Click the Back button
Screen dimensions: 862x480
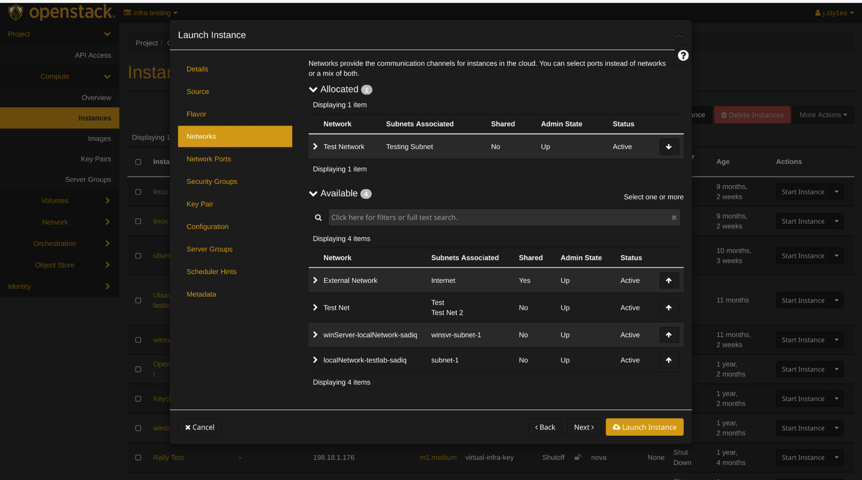click(545, 427)
